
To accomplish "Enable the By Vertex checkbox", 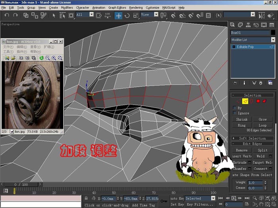I will tap(235, 108).
